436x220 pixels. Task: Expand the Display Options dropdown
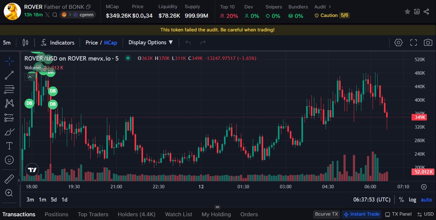point(151,43)
